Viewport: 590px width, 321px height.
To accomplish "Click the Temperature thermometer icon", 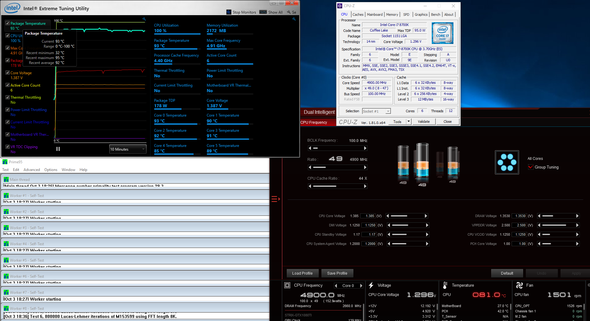I will click(x=445, y=285).
